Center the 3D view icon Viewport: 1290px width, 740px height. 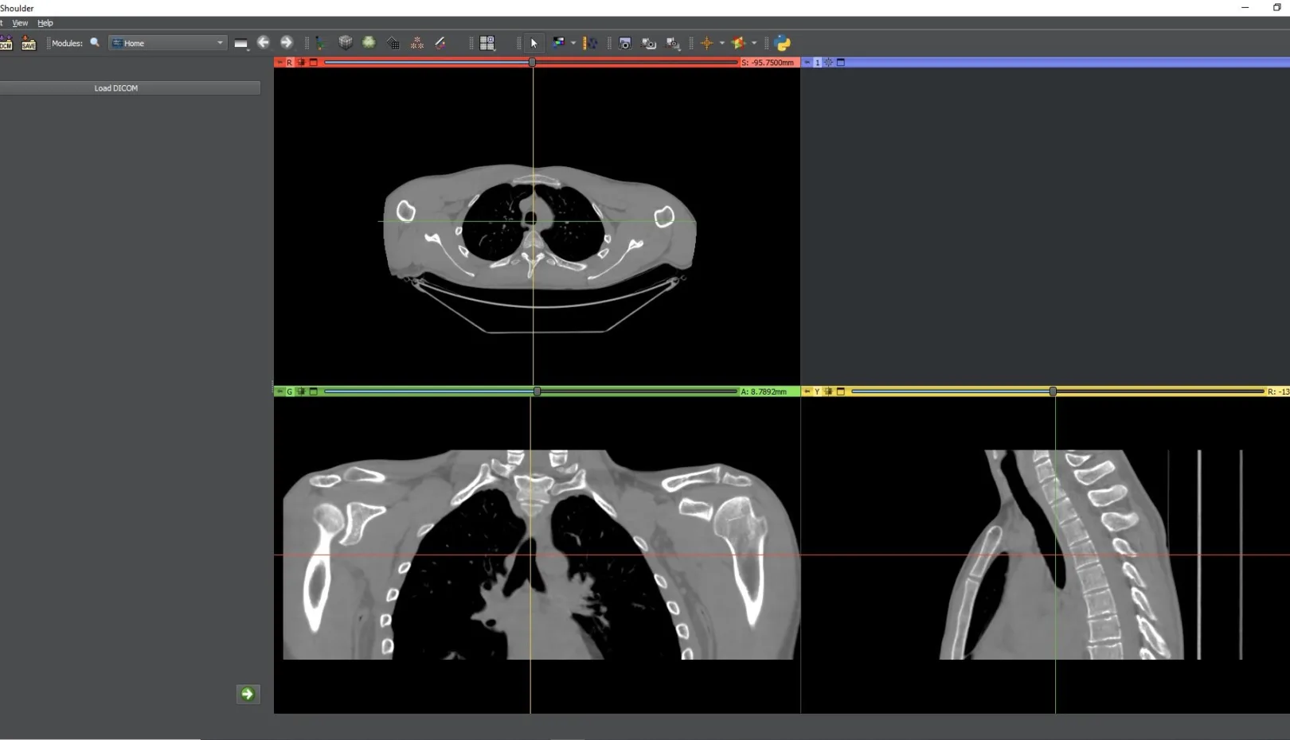[828, 62]
